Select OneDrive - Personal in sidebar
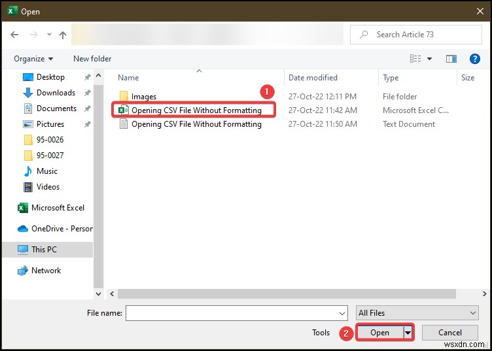Image resolution: width=492 pixels, height=351 pixels. pyautogui.click(x=61, y=229)
